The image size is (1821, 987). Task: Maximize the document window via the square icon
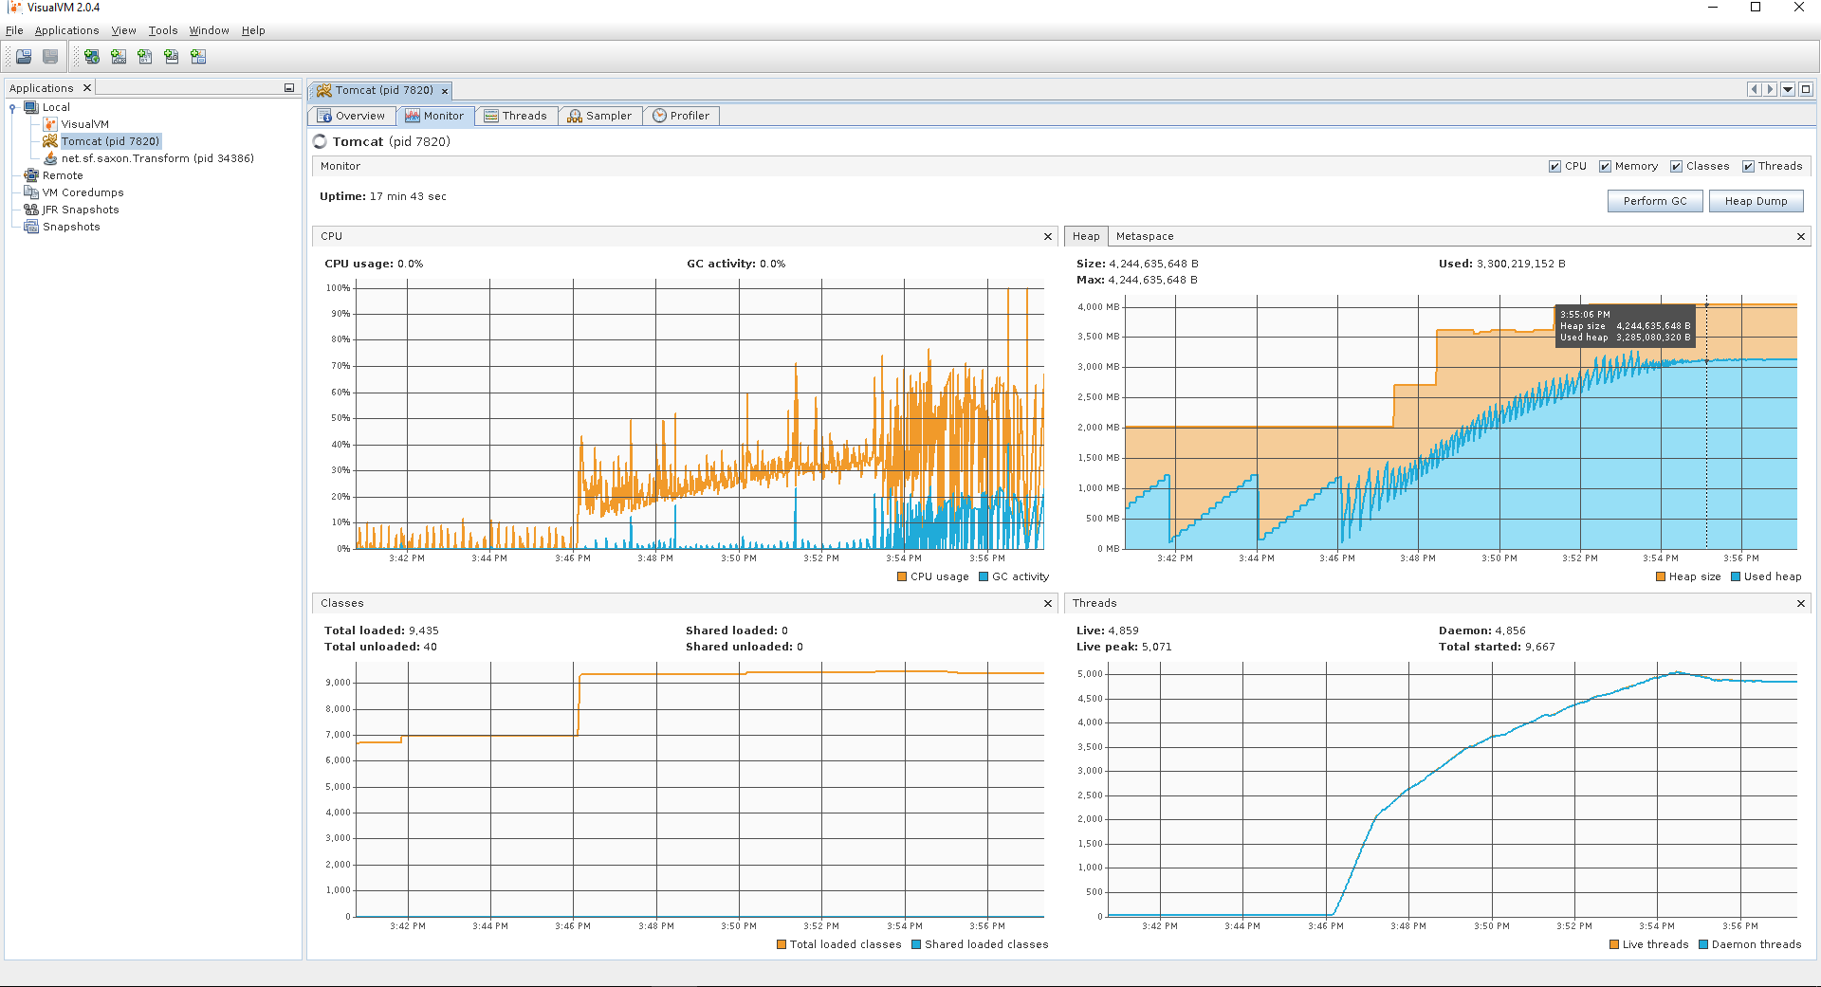pos(1806,89)
